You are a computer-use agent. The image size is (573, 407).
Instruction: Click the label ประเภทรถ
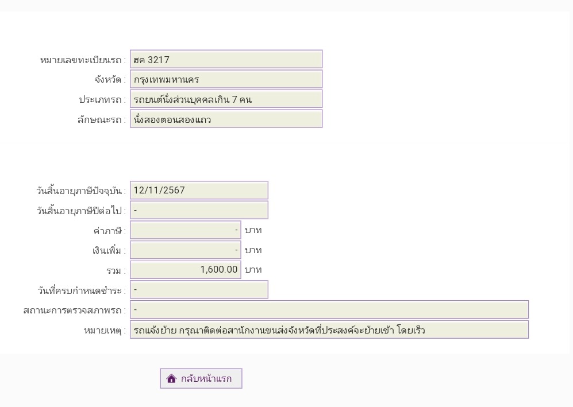coord(102,100)
